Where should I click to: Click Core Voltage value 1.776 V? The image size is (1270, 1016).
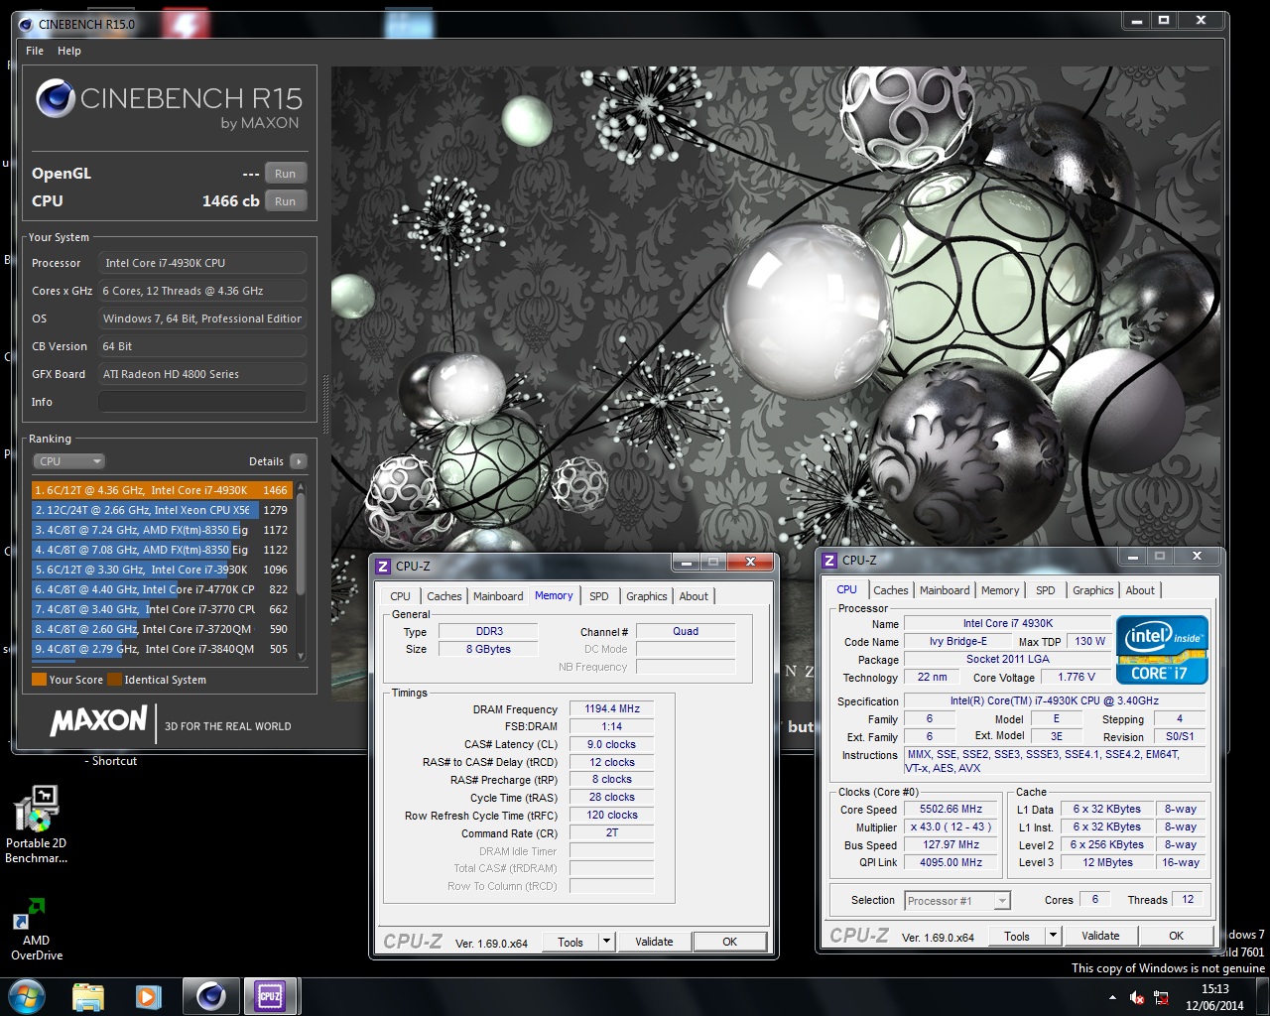[1077, 677]
